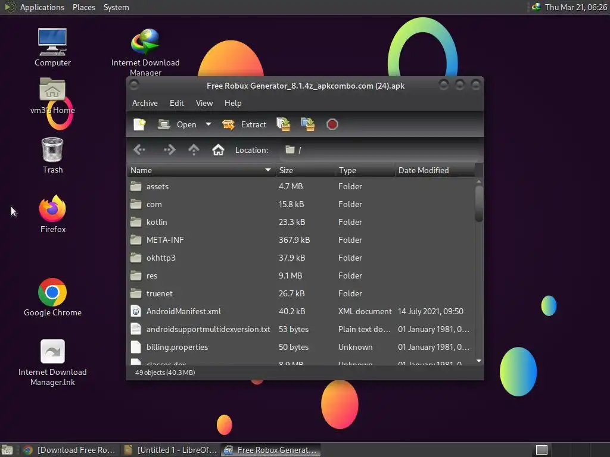Expand the Open recent dropdown arrow
Viewport: 610px width, 457px height.
208,124
